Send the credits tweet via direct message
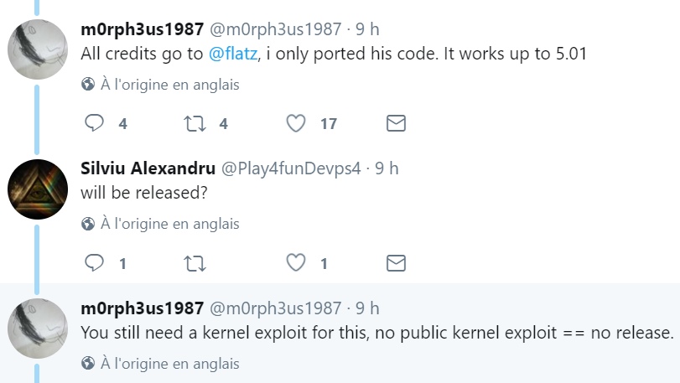This screenshot has width=680, height=383. (x=396, y=123)
